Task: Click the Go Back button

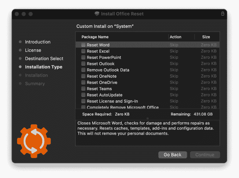Action: click(x=173, y=155)
